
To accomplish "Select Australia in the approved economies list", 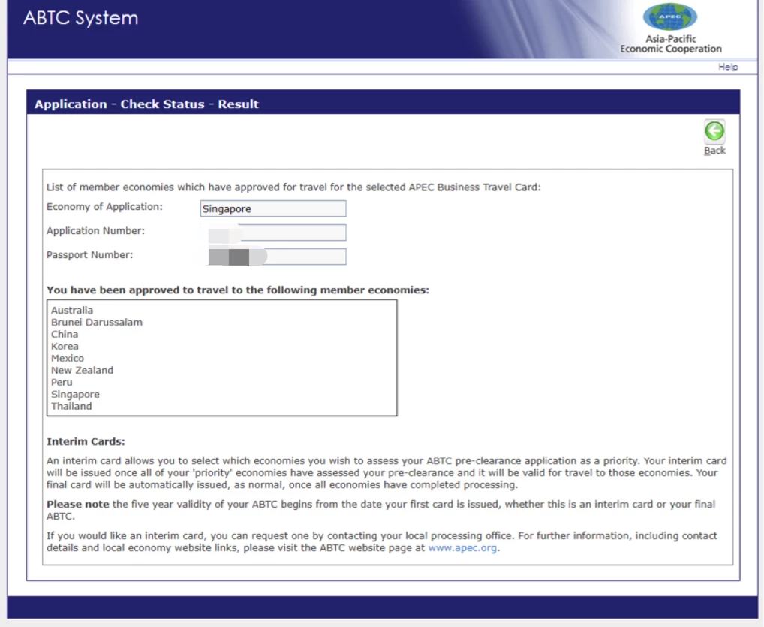I will tap(72, 310).
